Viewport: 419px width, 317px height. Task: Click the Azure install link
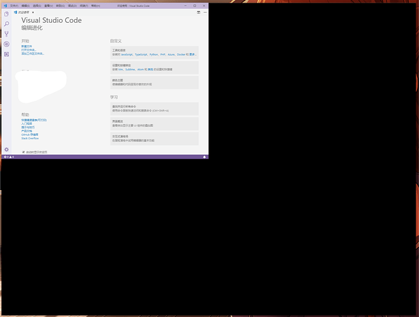[171, 55]
